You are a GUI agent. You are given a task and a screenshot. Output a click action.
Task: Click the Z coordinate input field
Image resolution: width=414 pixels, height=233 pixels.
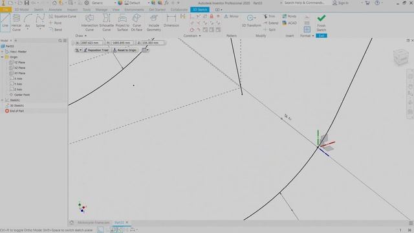153,43
